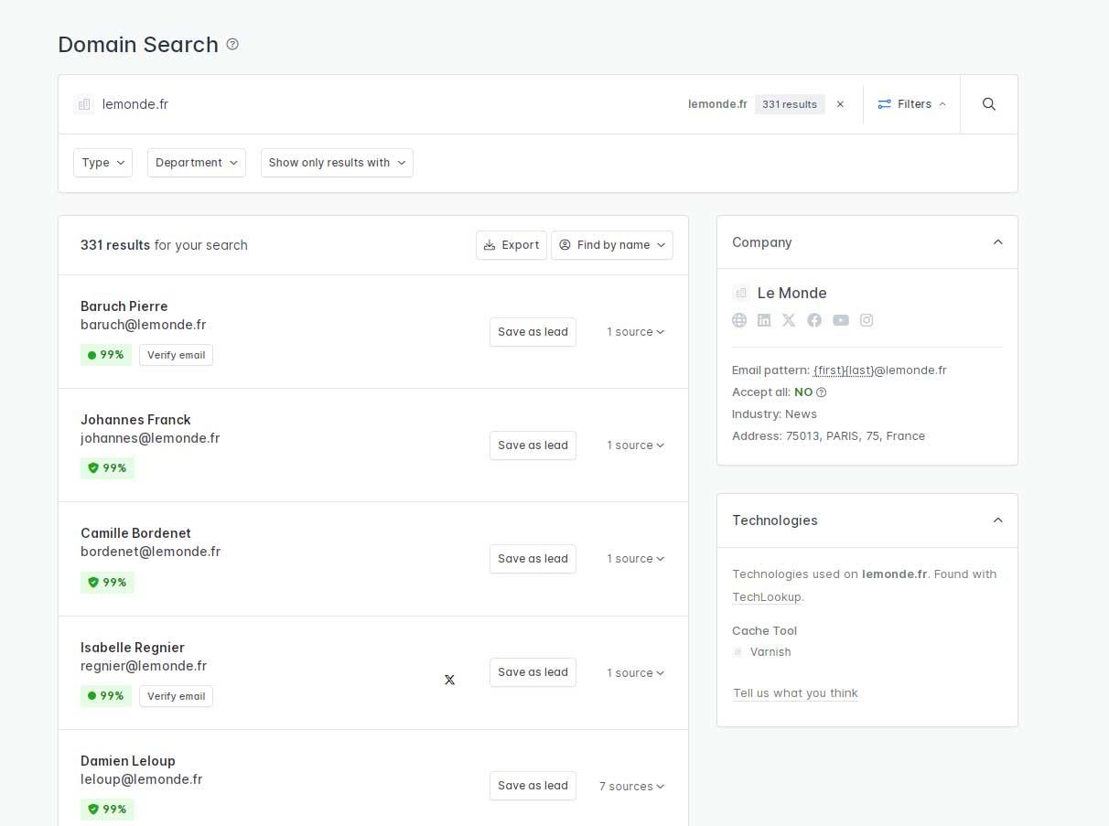1109x826 pixels.
Task: Open Accept all help icon
Action: click(822, 392)
